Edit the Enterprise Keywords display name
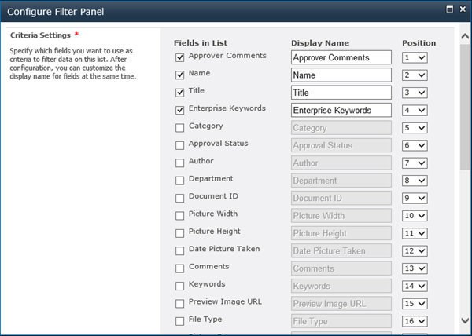 [341, 111]
